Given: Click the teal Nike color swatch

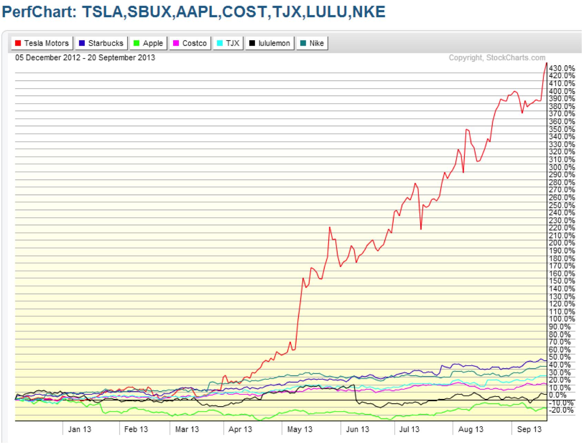Looking at the screenshot, I should click(x=303, y=43).
